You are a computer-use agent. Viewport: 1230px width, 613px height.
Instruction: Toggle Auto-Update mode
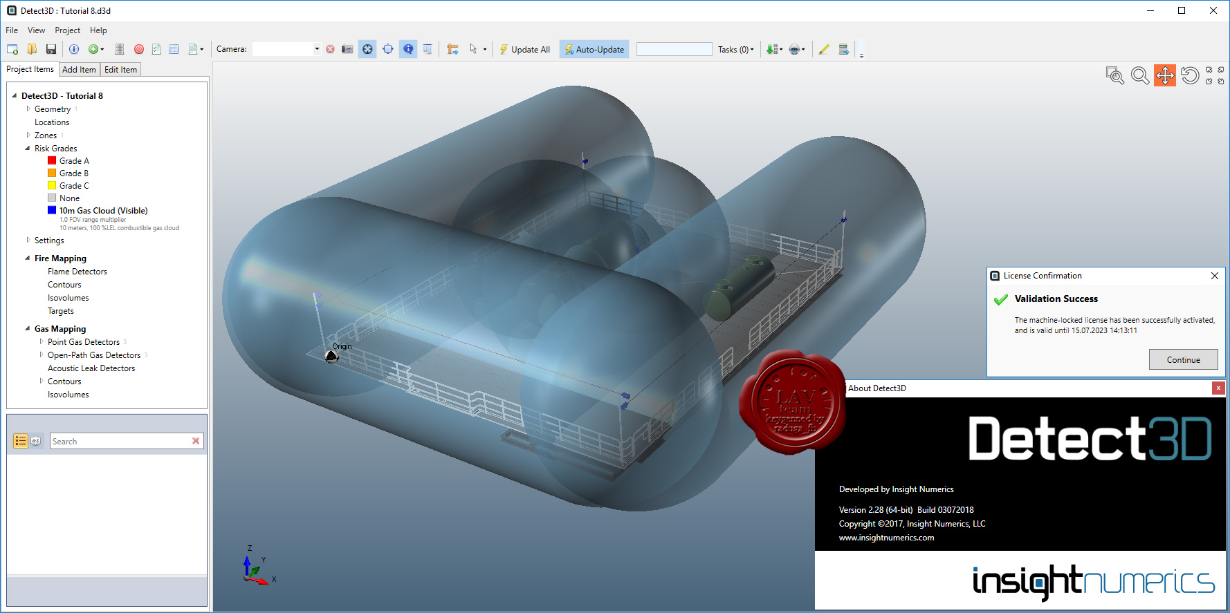[x=594, y=49]
